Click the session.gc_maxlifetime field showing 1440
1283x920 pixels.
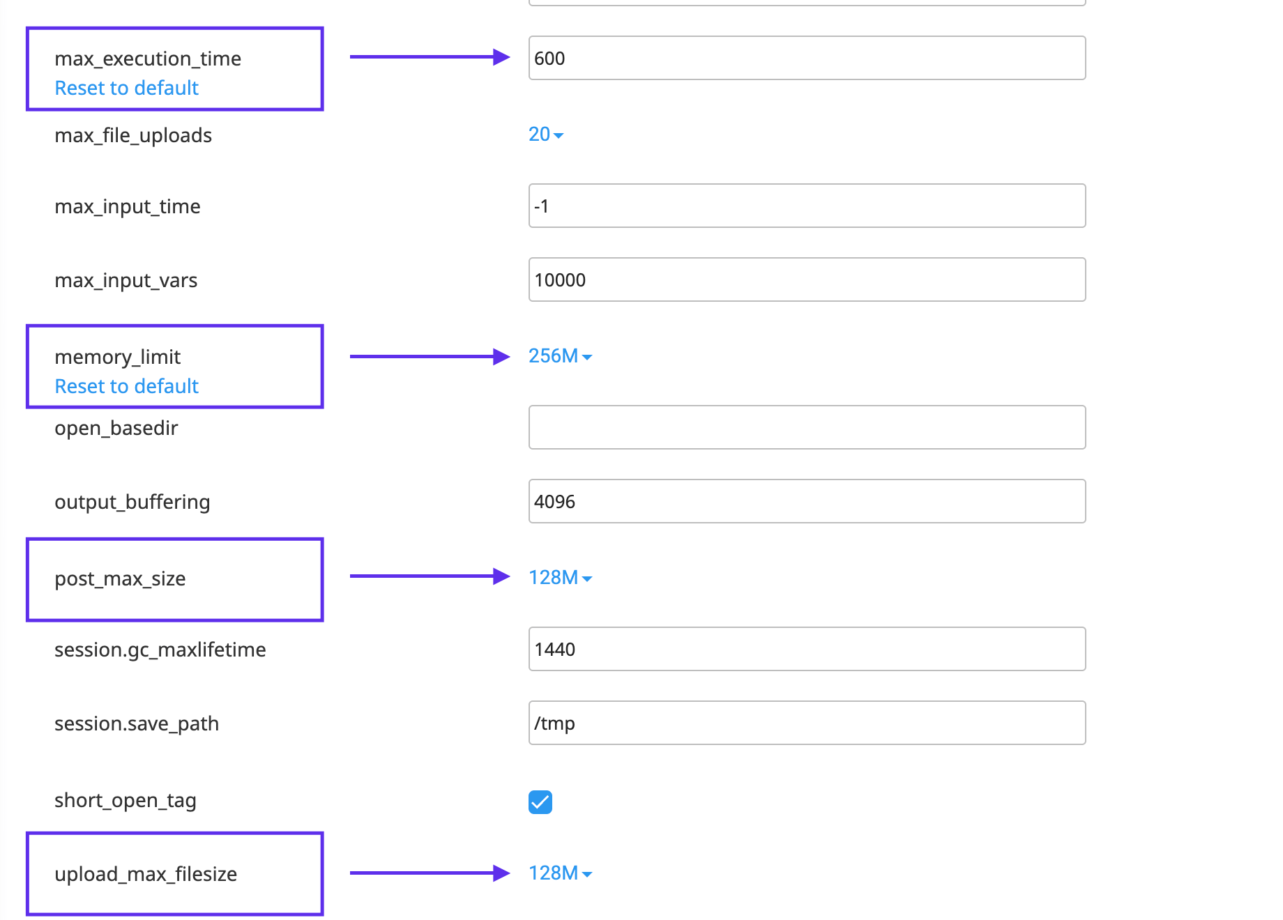[806, 649]
